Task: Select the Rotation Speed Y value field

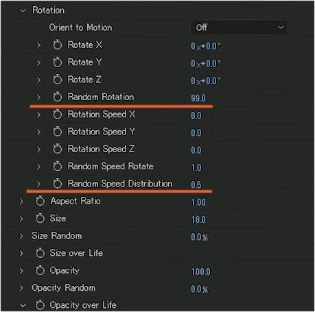Action: pos(196,133)
